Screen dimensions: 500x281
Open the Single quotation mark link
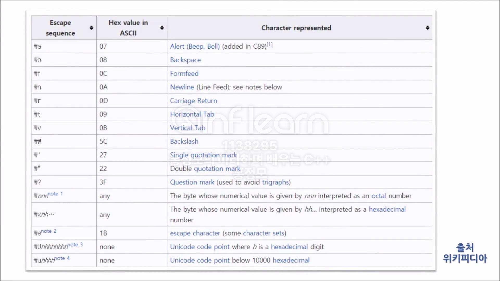[203, 155]
